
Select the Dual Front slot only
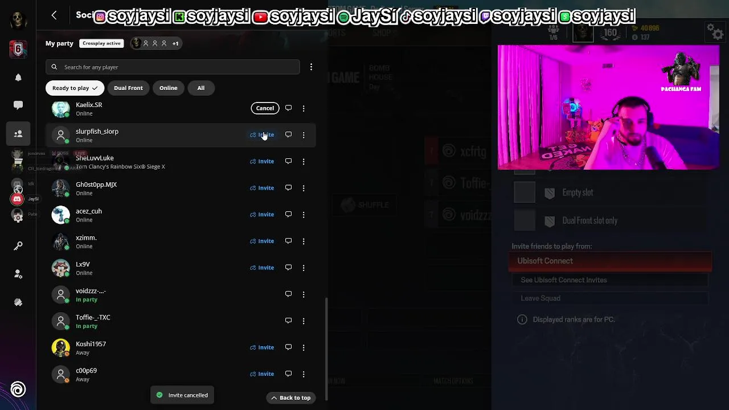point(610,220)
